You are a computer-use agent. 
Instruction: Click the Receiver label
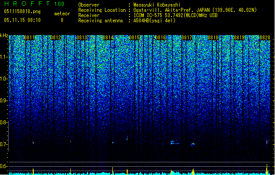pyautogui.click(x=89, y=15)
